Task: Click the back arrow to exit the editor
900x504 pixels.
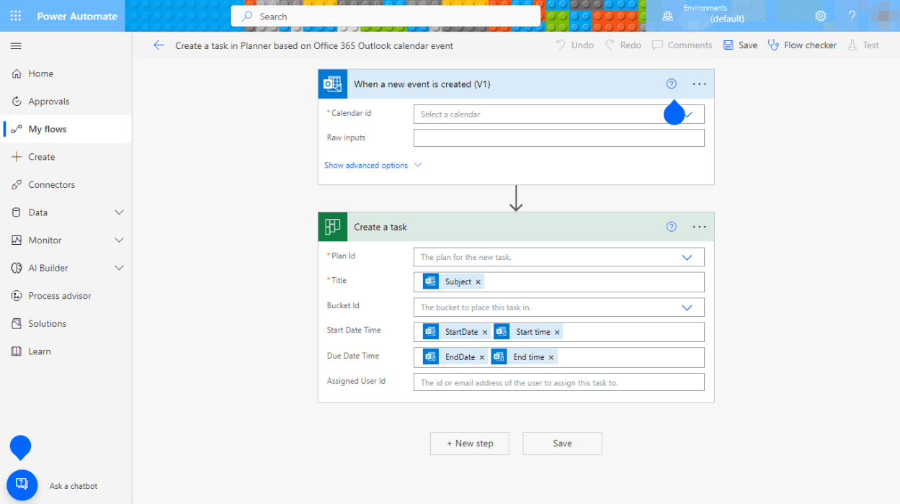Action: coord(159,45)
